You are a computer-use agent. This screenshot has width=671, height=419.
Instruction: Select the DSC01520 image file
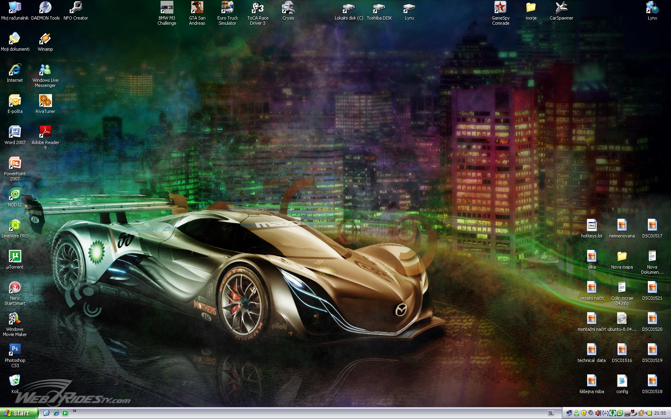(652, 322)
